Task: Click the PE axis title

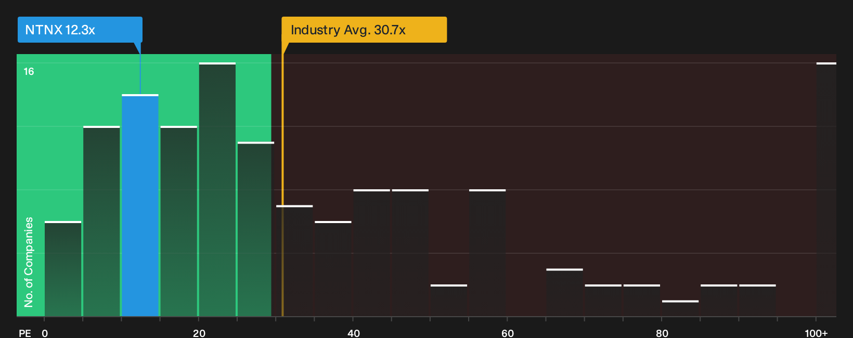Action: [25, 333]
